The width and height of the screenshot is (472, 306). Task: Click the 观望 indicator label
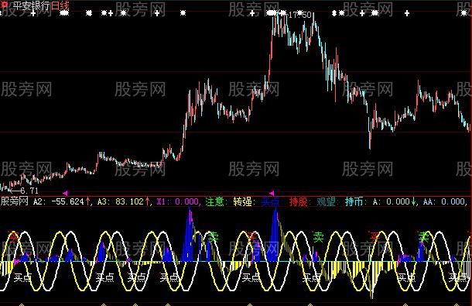coord(327,201)
